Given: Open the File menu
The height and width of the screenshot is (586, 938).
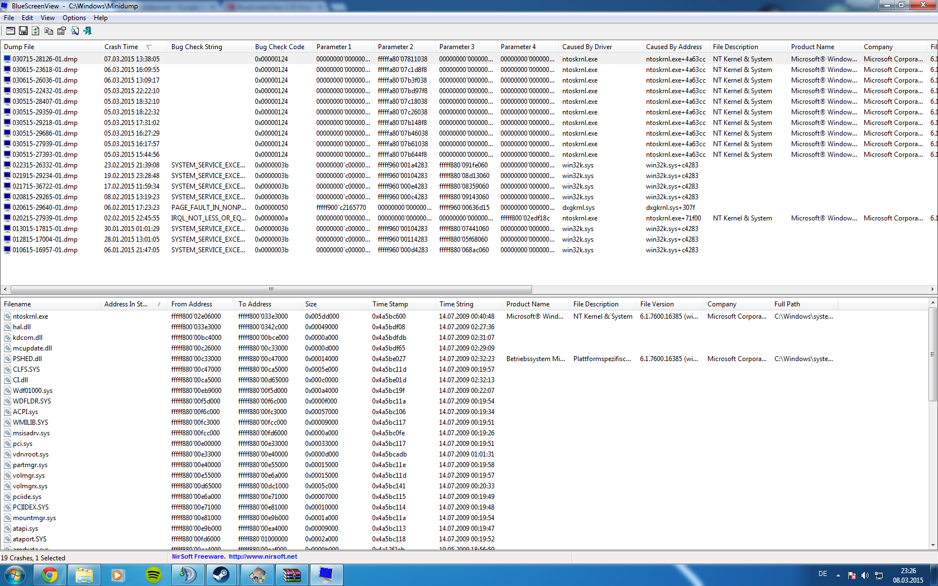Looking at the screenshot, I should pos(9,18).
